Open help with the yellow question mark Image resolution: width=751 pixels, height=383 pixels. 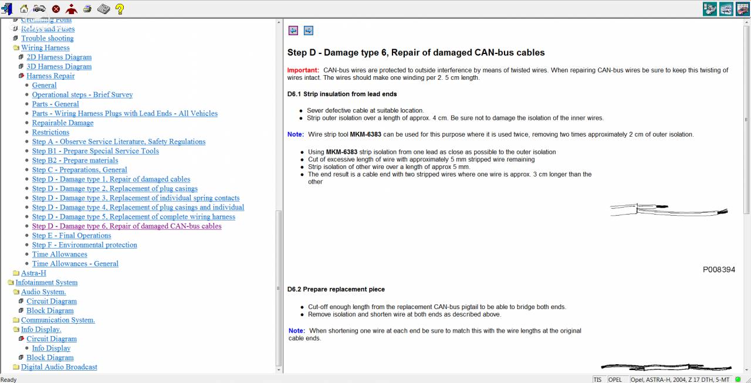(x=120, y=9)
